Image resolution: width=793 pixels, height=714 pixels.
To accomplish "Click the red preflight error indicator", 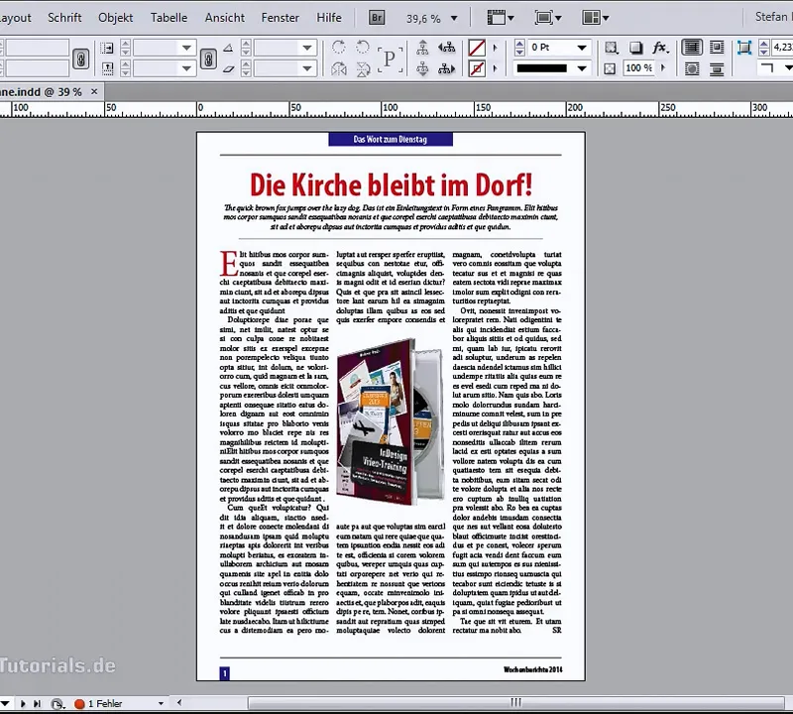I will coord(79,704).
